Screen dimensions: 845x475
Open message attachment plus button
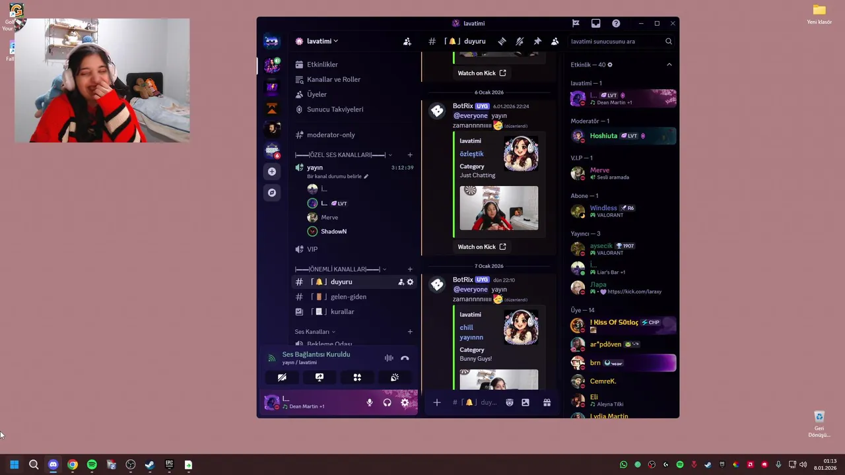pos(437,402)
